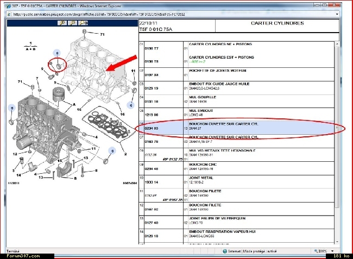353x259 pixels.
Task: Zoom in on the parts diagram
Action: click(62, 23)
